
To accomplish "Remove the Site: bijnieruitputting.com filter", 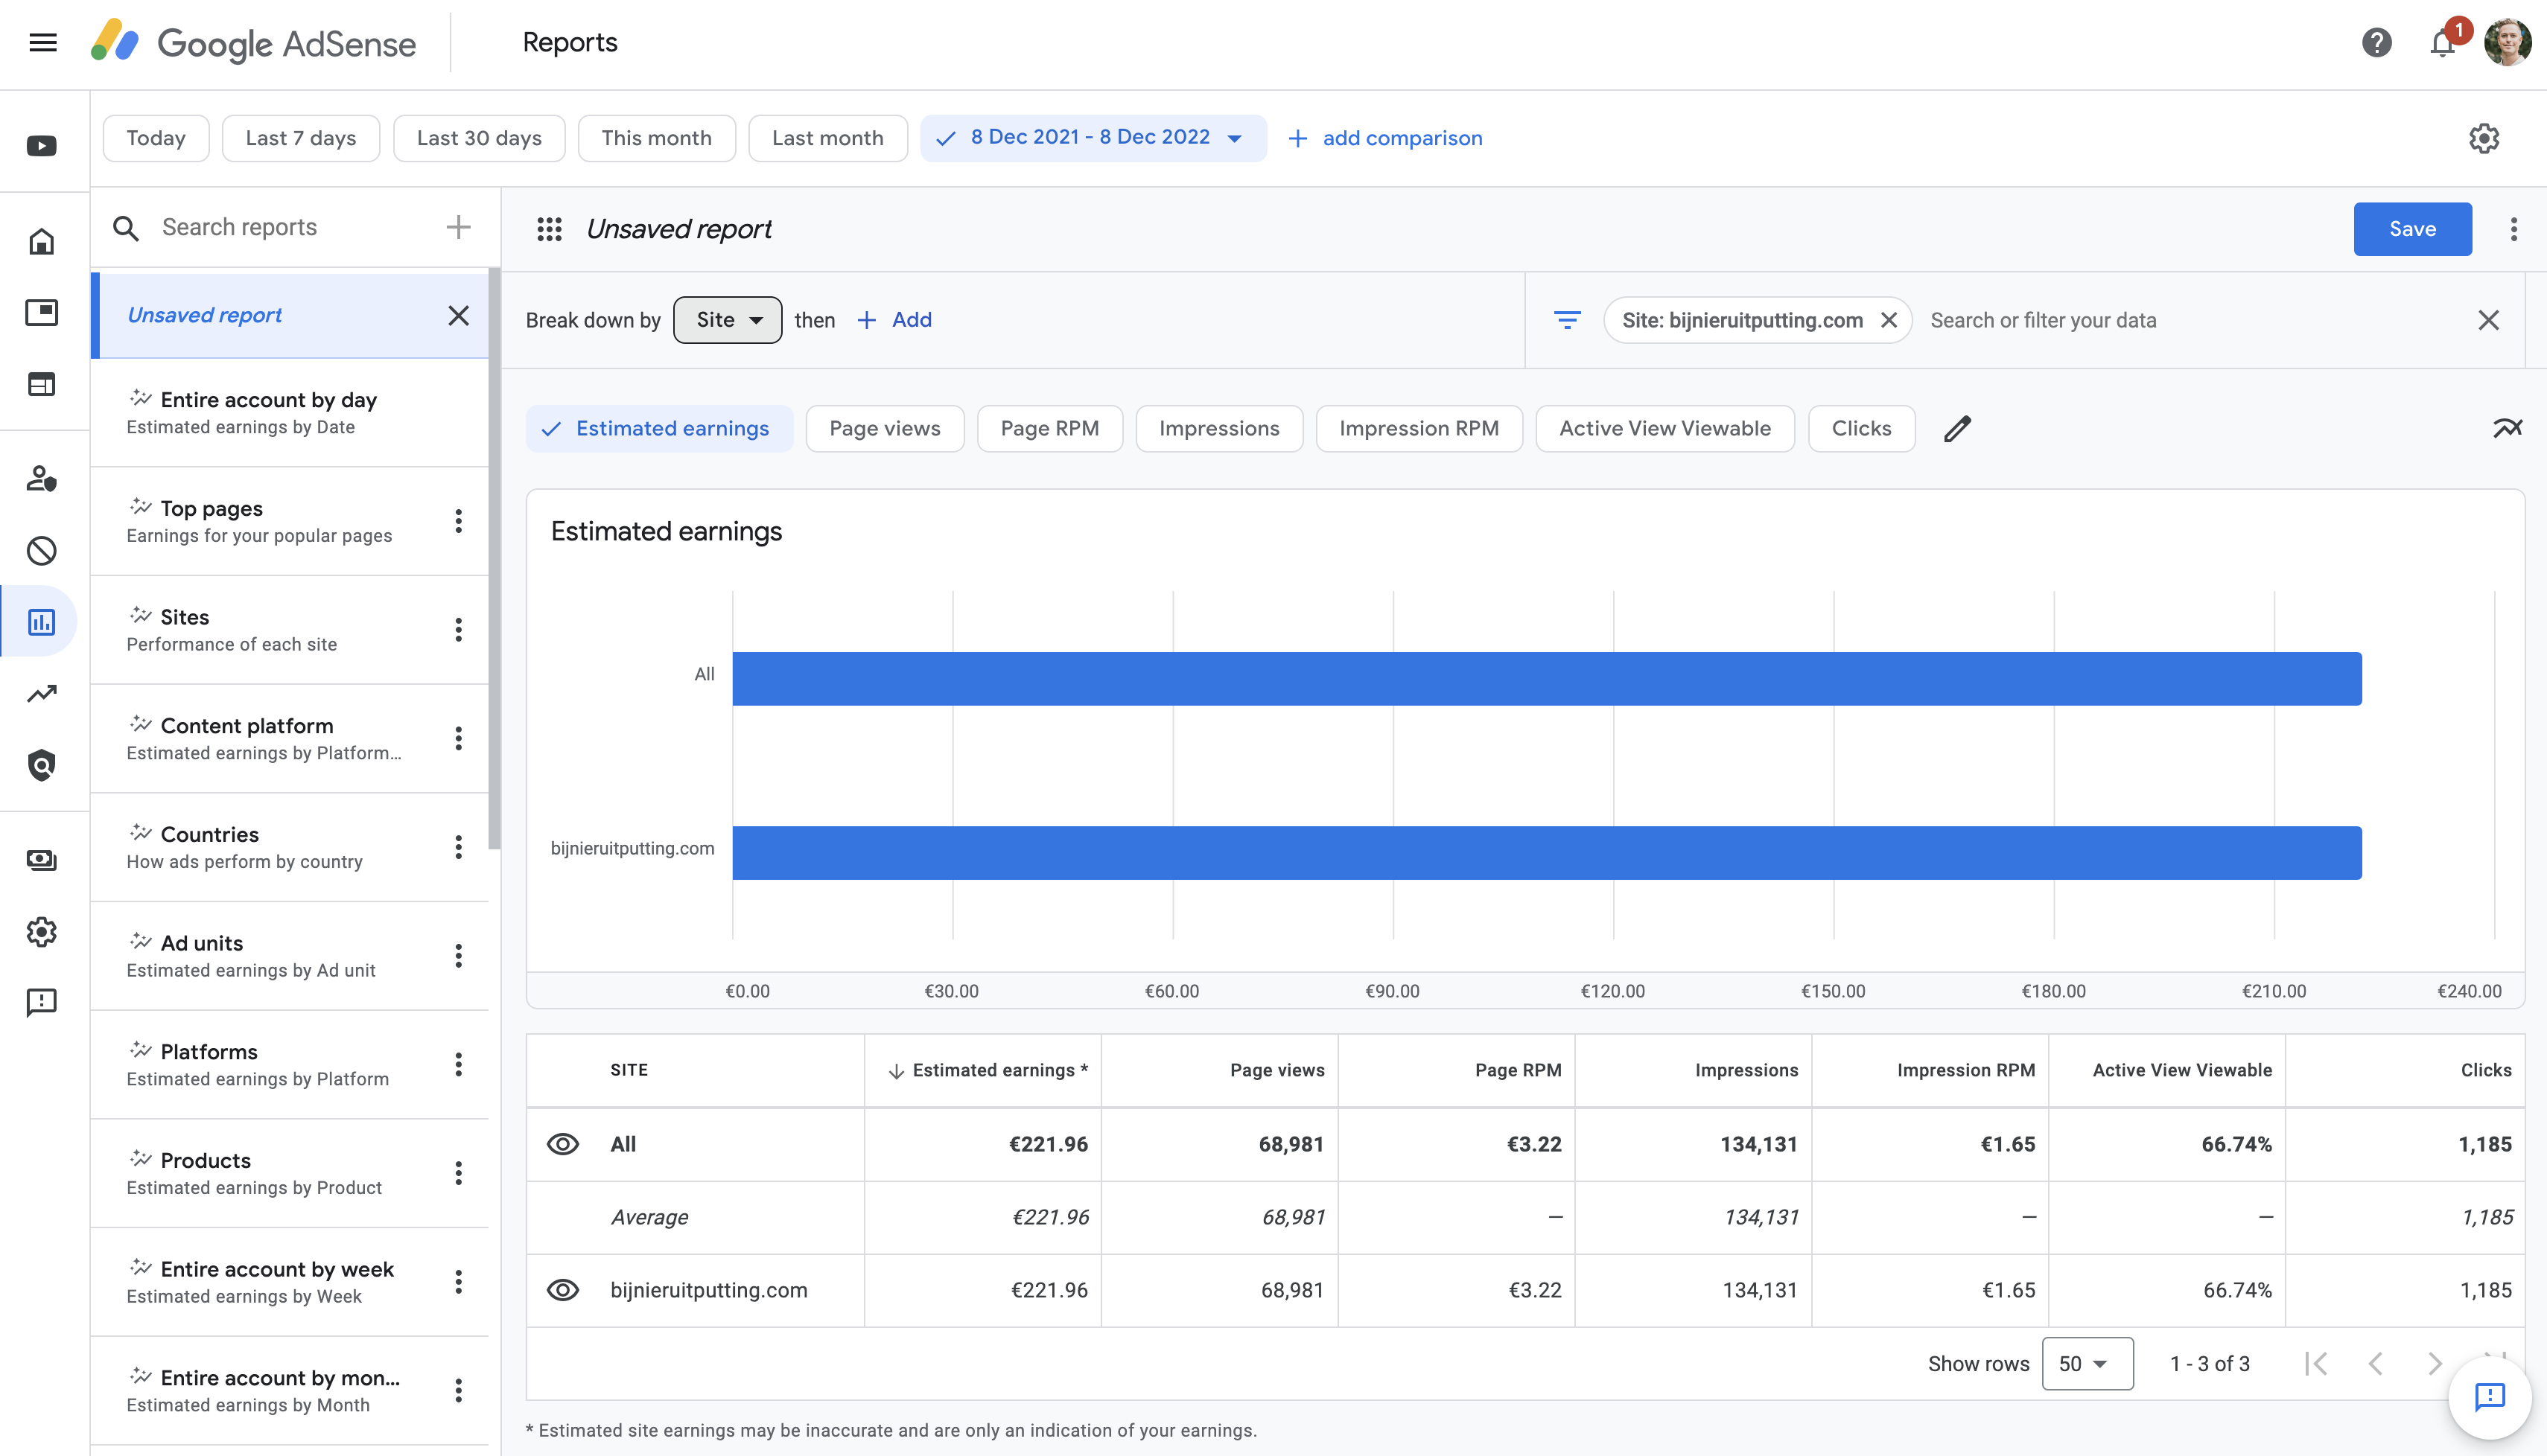I will point(1889,320).
